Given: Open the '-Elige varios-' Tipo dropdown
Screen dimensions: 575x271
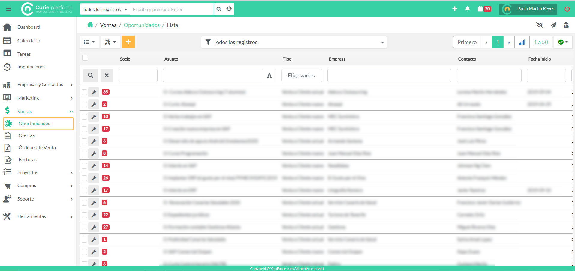Looking at the screenshot, I should tap(301, 76).
